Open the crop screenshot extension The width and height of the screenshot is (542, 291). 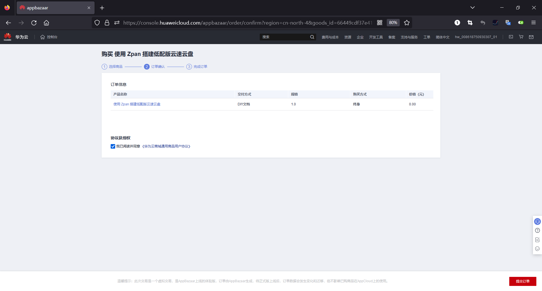pyautogui.click(x=470, y=23)
